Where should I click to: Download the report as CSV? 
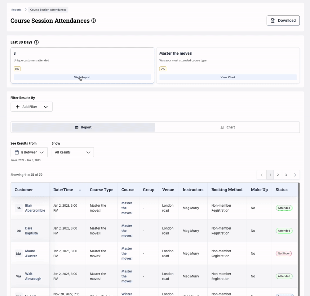tap(283, 20)
